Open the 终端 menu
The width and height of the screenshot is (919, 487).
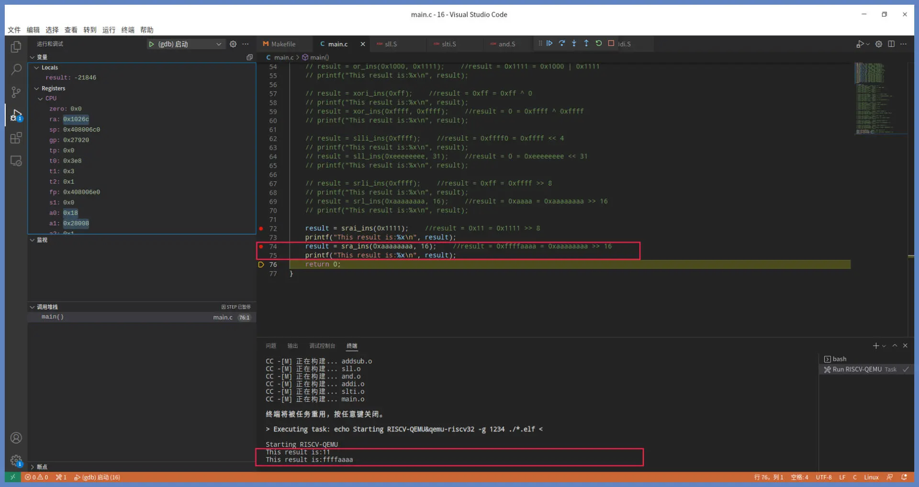(128, 30)
